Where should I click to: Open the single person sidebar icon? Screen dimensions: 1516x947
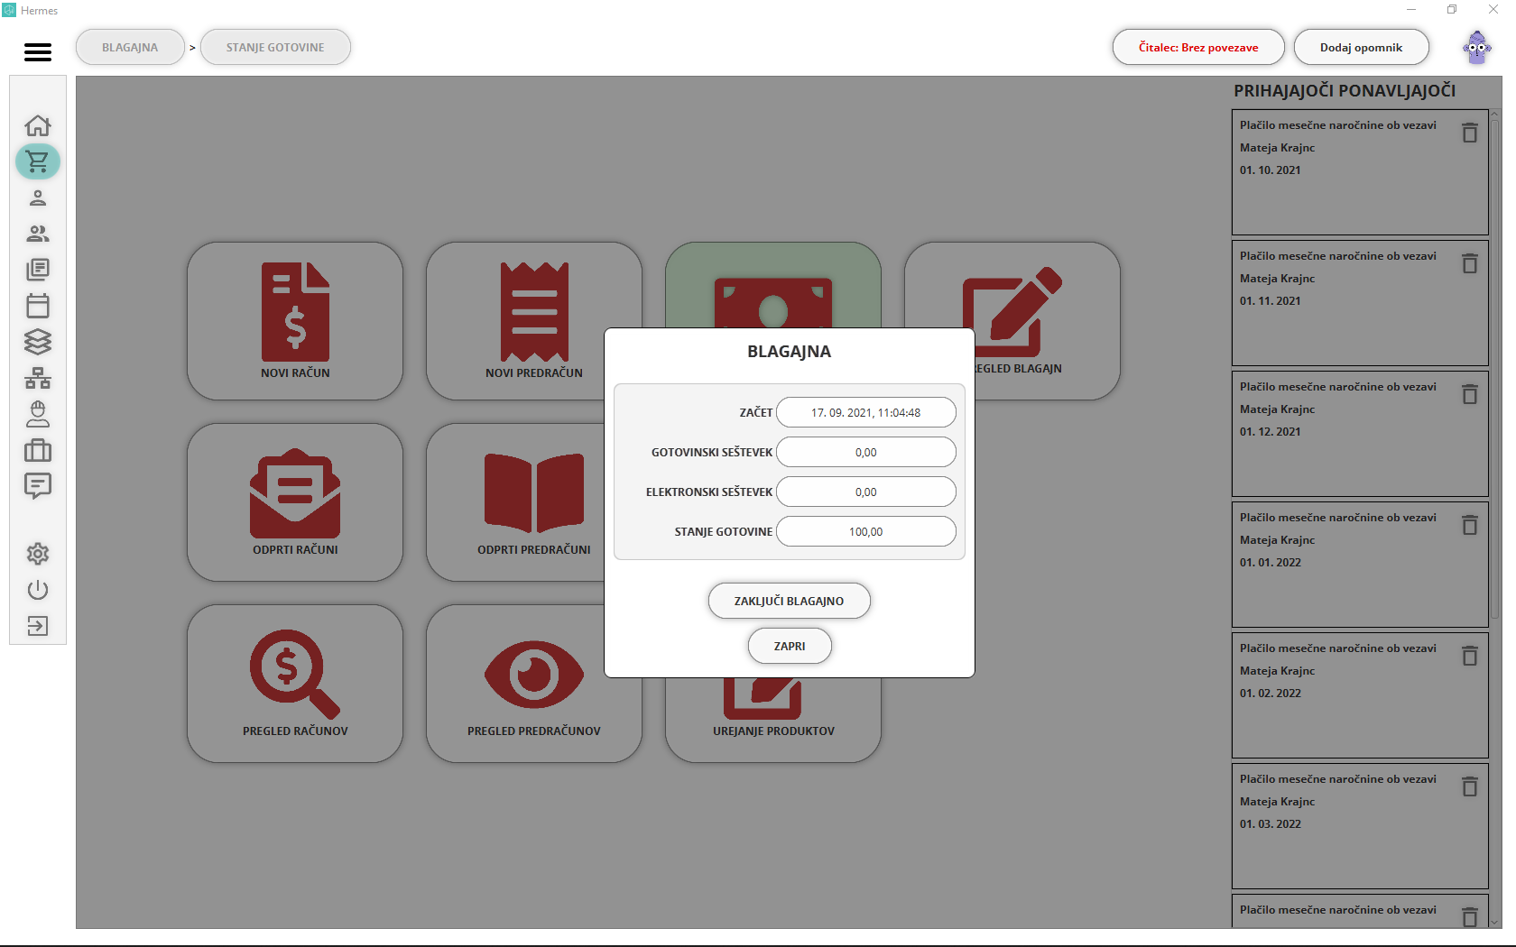pos(38,198)
